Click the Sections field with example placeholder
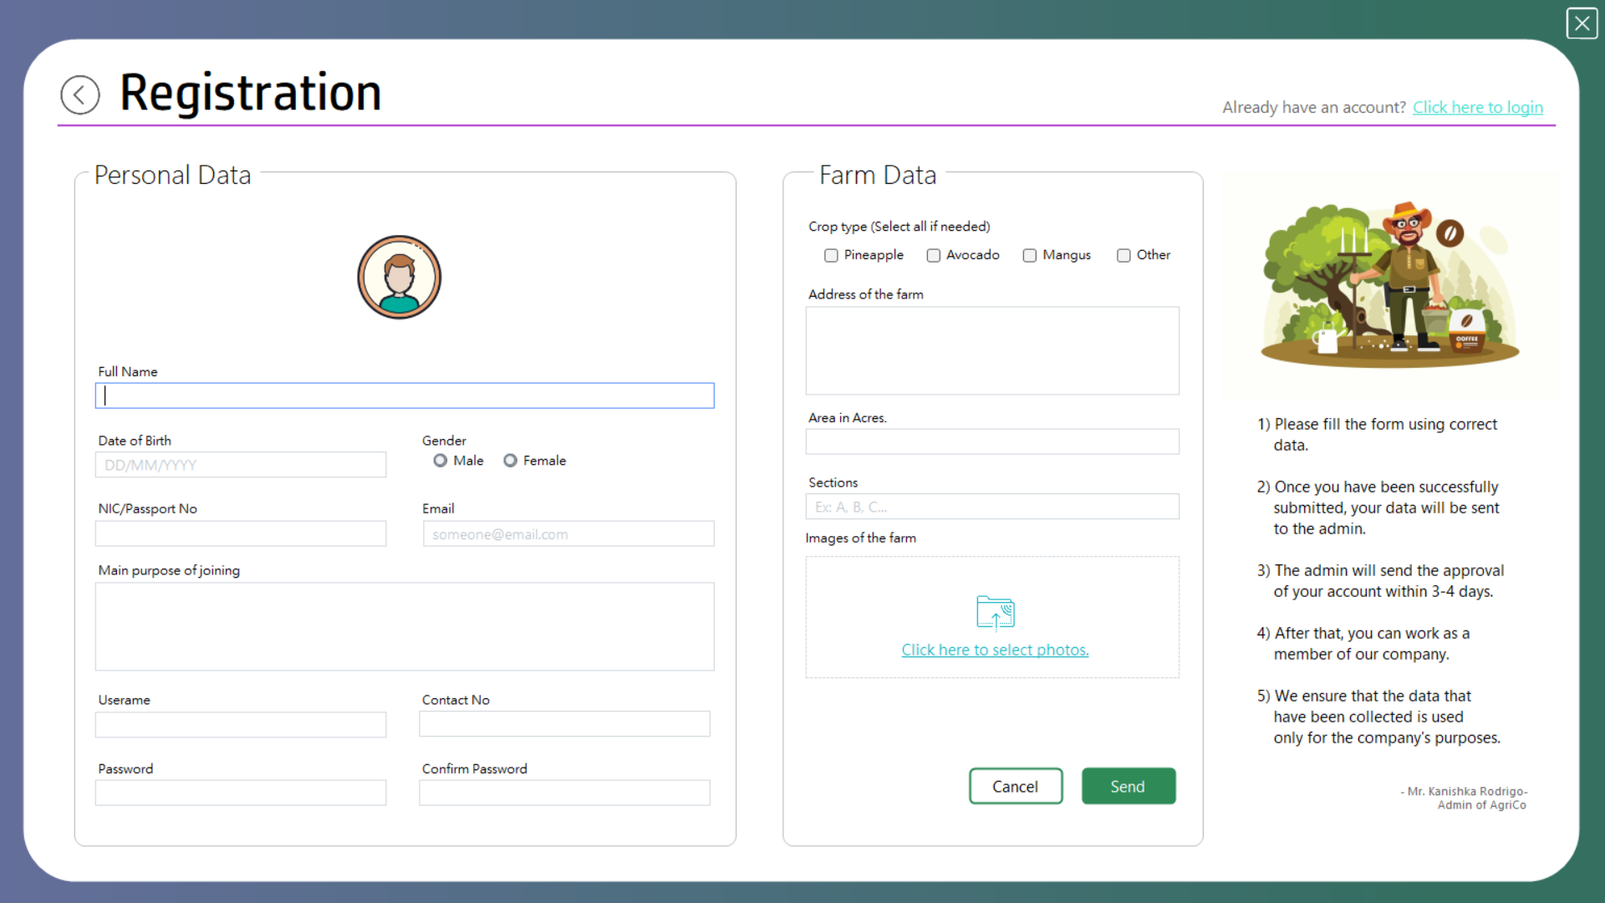This screenshot has width=1605, height=903. (x=991, y=507)
